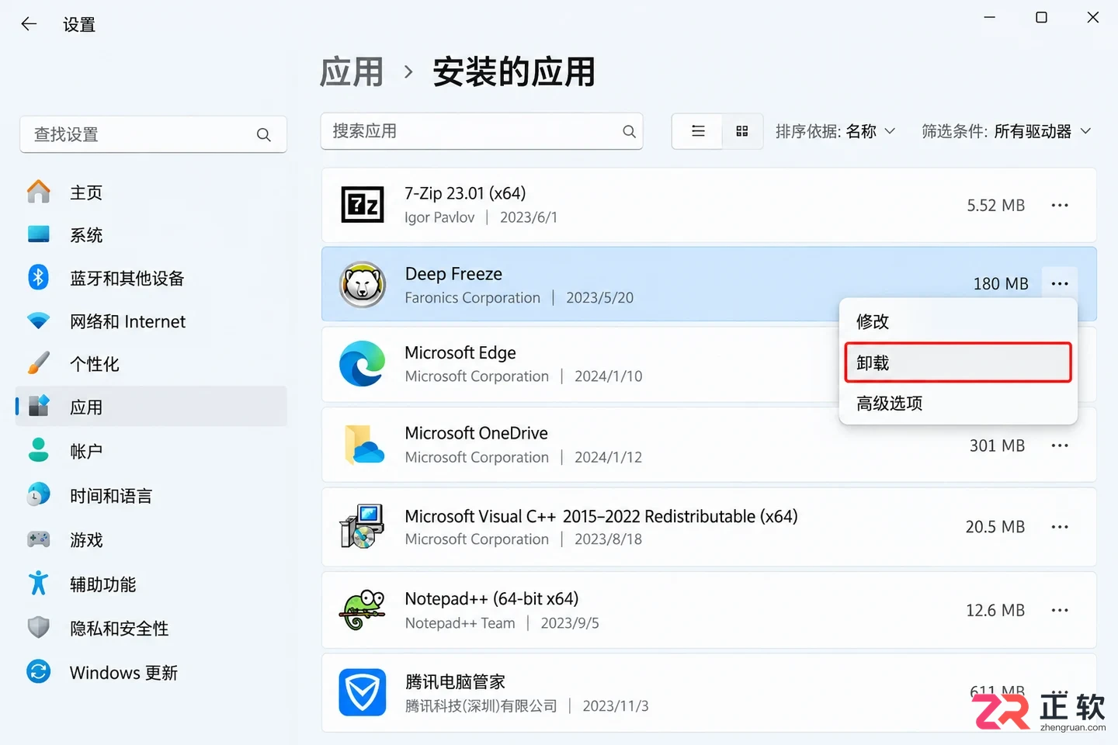
Task: Click the Microsoft OneDrive app icon
Action: [x=363, y=445]
